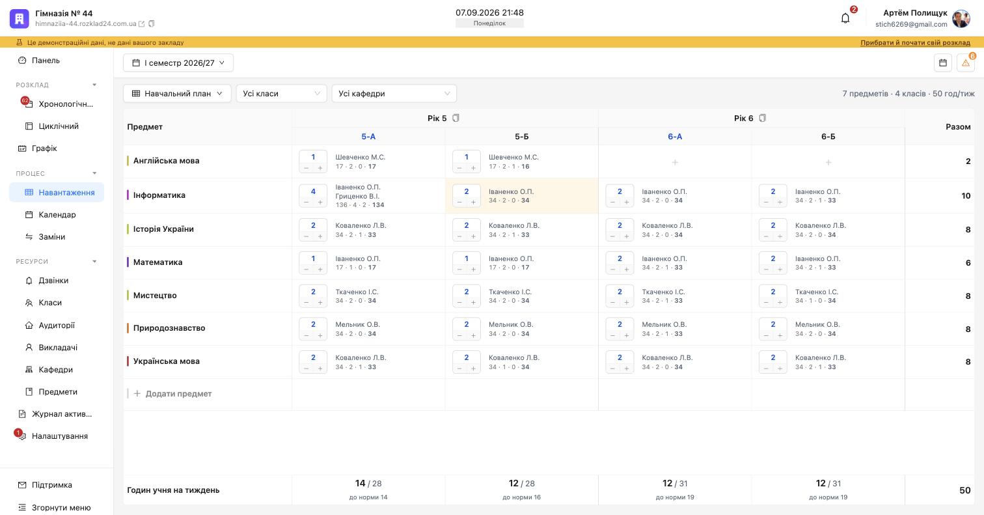Viewport: 984px width, 515px height.
Task: Copy the Рік 5 plan
Action: pyautogui.click(x=456, y=118)
